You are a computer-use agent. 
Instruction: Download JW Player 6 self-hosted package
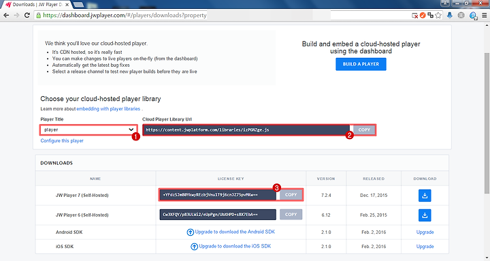click(x=425, y=215)
